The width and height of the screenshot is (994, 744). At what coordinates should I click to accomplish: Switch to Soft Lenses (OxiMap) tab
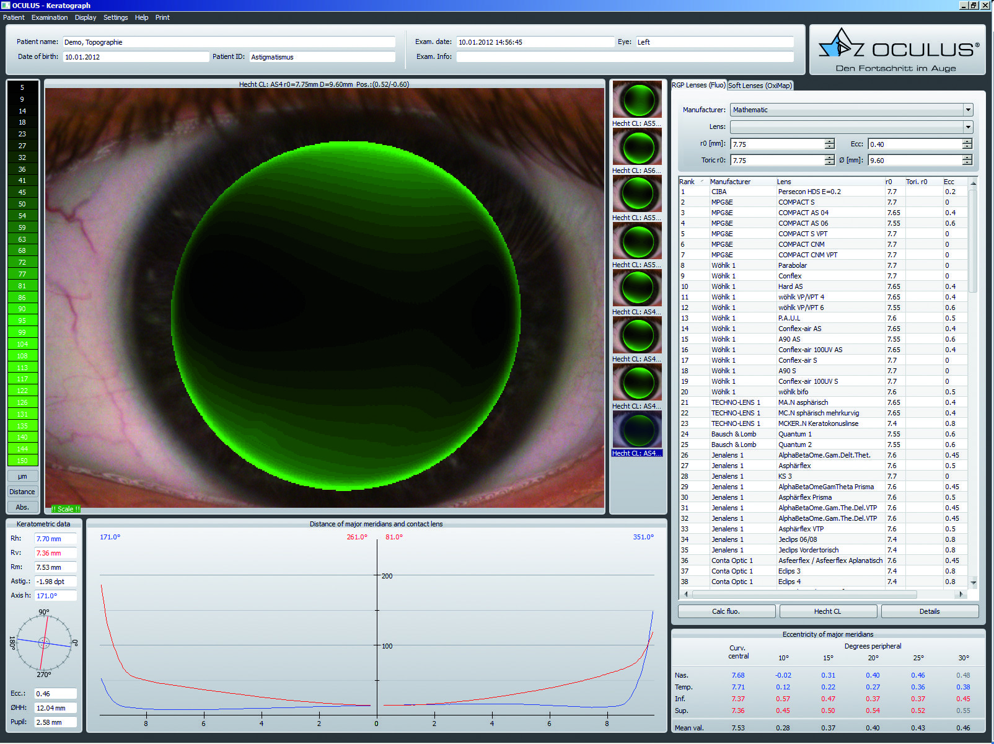(760, 86)
